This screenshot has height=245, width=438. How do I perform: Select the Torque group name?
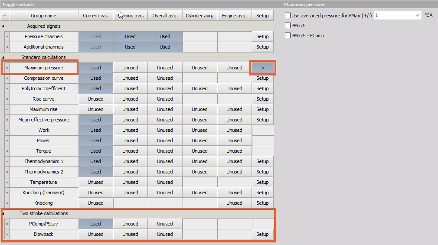[x=43, y=151]
